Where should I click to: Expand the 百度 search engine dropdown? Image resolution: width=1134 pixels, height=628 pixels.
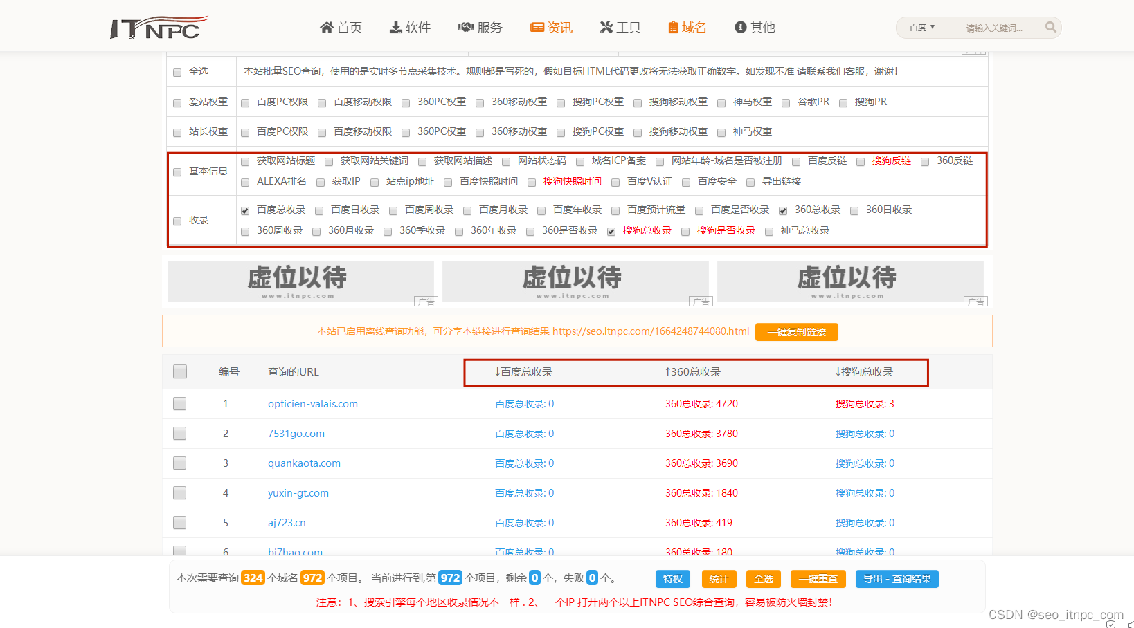point(922,28)
